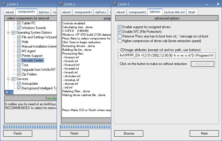Enable higher compression of driver.cab
Viewport: 222px width, 141px height.
click(x=119, y=41)
